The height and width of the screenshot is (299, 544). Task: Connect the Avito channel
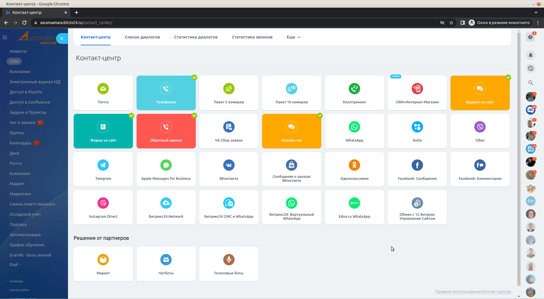[417, 131]
